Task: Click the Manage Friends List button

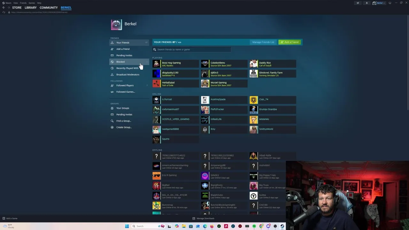Action: [x=263, y=42]
